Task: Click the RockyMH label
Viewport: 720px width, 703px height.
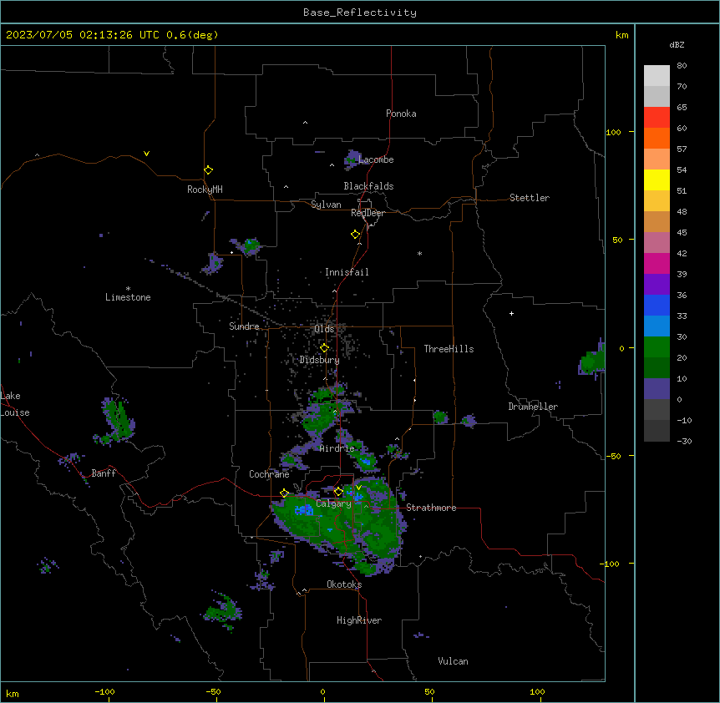Action: [205, 190]
